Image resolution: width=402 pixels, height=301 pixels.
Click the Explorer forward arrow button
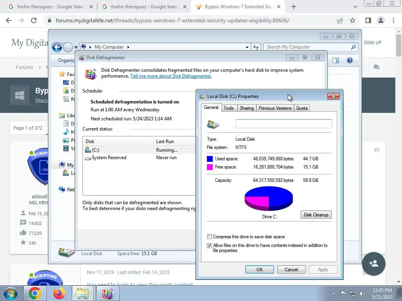coord(68,47)
